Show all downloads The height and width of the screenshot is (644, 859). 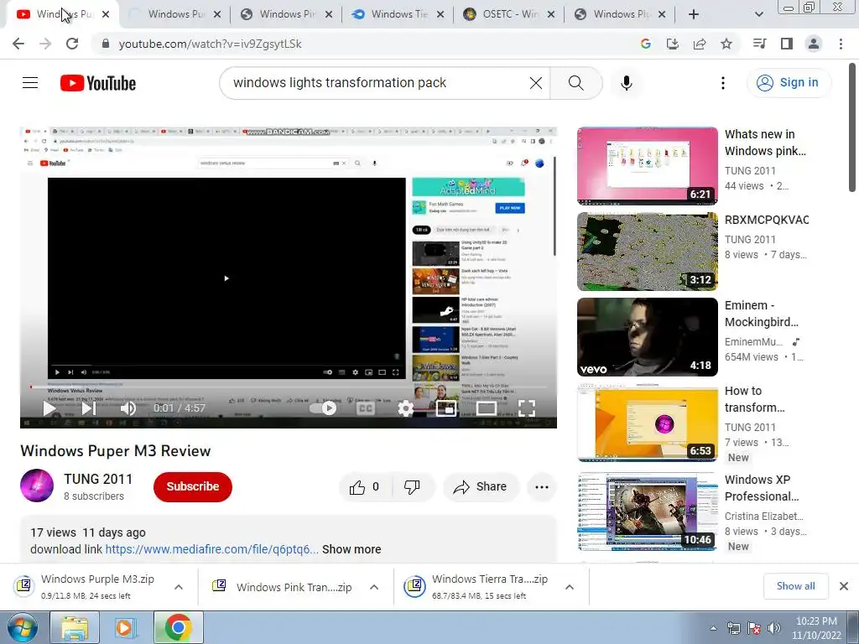pos(795,586)
